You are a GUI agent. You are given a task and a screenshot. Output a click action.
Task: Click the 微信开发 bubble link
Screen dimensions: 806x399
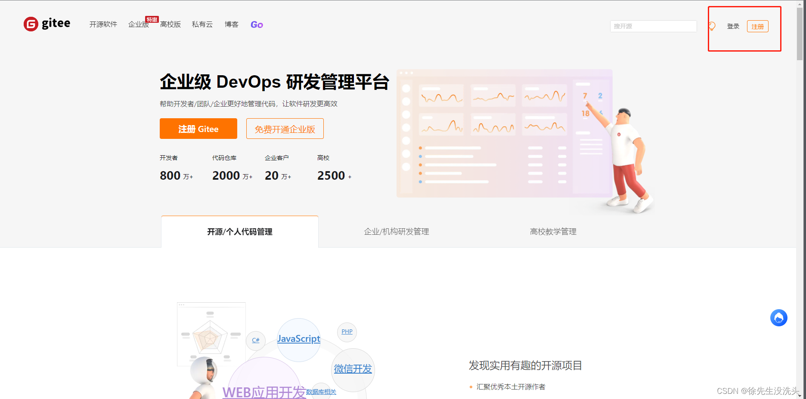pos(353,368)
